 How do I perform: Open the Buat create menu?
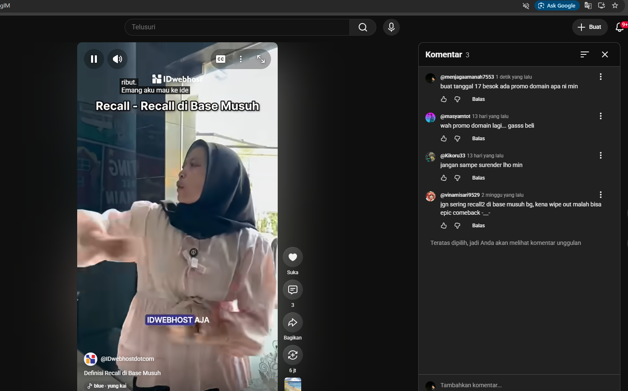pos(590,27)
